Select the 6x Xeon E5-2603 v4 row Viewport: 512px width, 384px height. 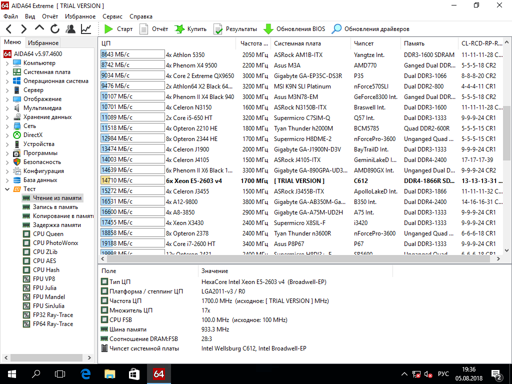301,180
